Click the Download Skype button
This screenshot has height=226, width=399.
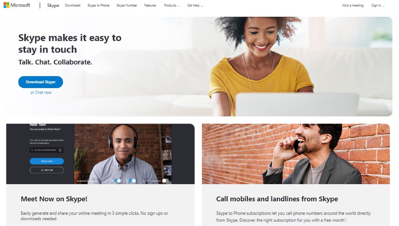pyautogui.click(x=41, y=82)
